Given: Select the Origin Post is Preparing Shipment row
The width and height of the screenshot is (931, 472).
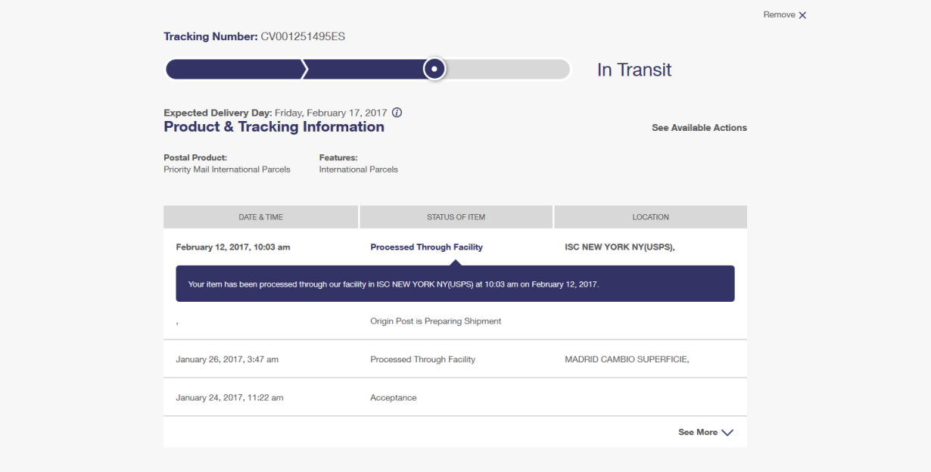Looking at the screenshot, I should [435, 321].
